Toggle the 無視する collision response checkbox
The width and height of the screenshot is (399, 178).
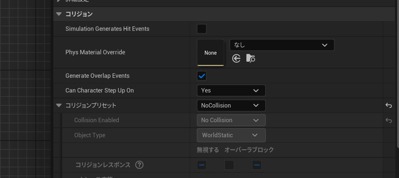tap(202, 165)
